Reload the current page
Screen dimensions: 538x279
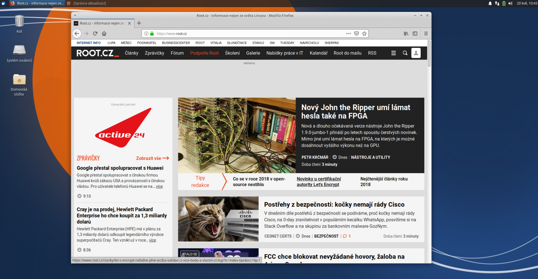(x=95, y=33)
